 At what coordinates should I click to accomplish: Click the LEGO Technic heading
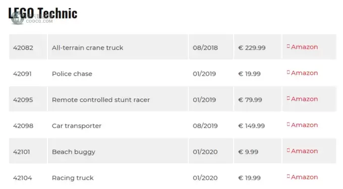point(43,13)
